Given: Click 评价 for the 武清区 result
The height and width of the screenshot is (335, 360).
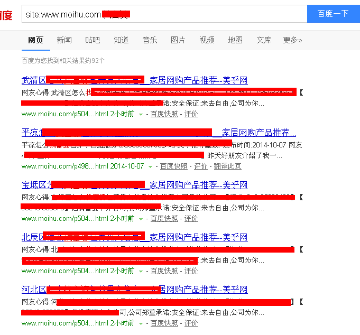Looking at the screenshot, I should [191, 114].
